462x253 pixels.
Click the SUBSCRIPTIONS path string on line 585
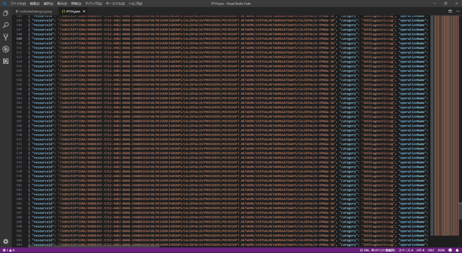(197, 203)
